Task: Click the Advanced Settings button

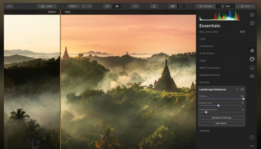Action: click(221, 118)
